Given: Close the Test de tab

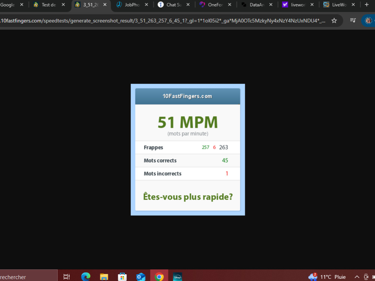Looking at the screenshot, I should (x=63, y=5).
